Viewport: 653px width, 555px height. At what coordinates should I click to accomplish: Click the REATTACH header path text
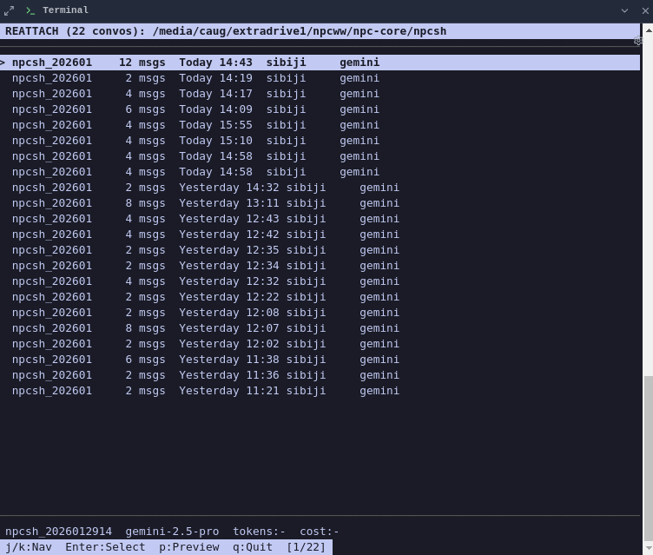tap(300, 31)
